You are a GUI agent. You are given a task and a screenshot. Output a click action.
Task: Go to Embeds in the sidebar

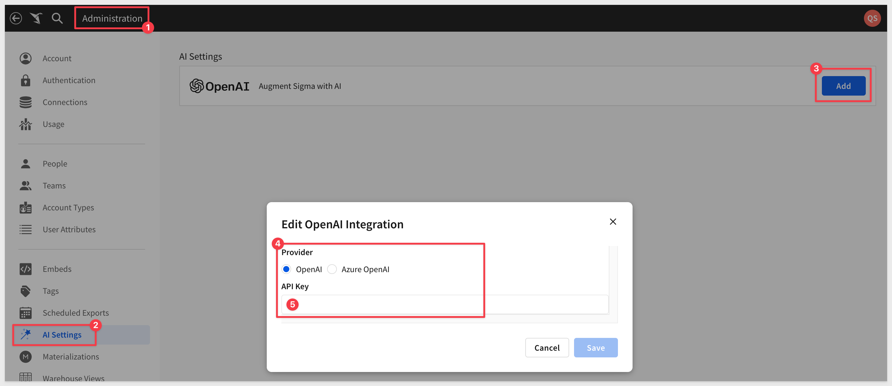tap(57, 269)
